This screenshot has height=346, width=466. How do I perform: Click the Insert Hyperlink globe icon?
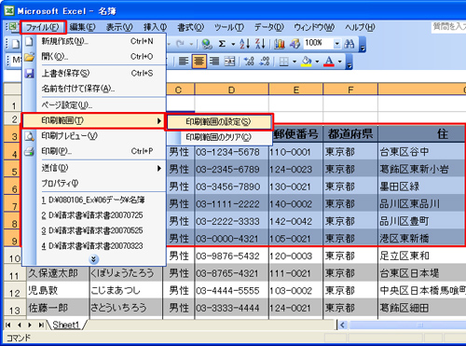(x=207, y=44)
